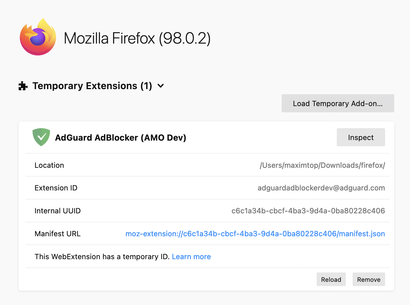Image resolution: width=410 pixels, height=305 pixels.
Task: Click the Extension ID label
Action: [56, 188]
